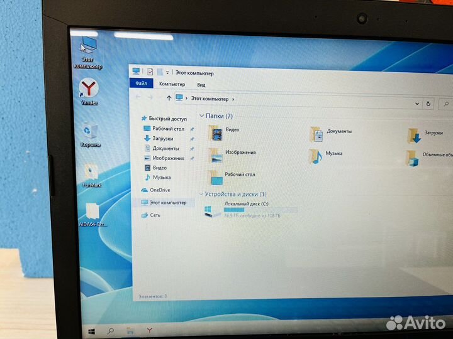This screenshot has width=453, height=339.
Task: Open the Музыка folder
Action: (315, 156)
